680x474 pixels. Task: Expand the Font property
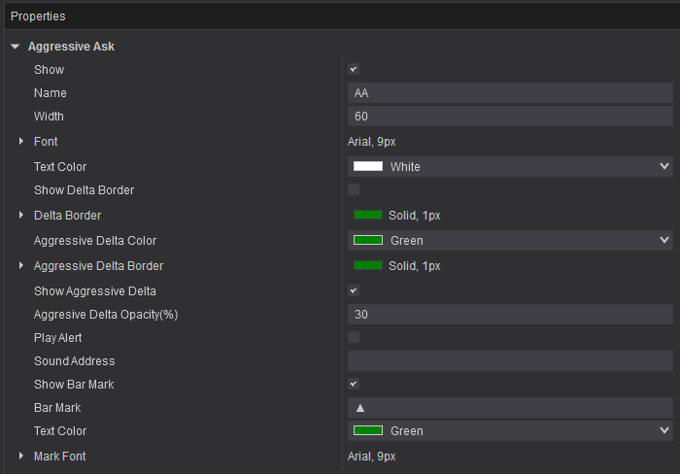tap(21, 142)
